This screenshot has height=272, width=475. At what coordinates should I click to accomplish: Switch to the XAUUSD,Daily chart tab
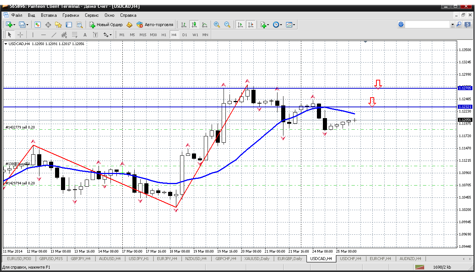(x=257, y=259)
